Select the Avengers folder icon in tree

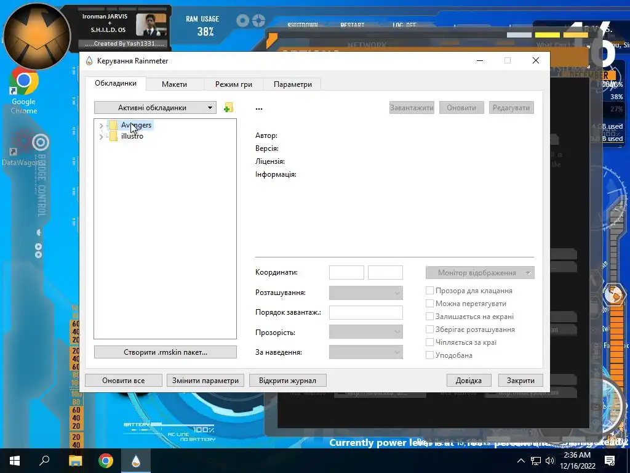114,125
